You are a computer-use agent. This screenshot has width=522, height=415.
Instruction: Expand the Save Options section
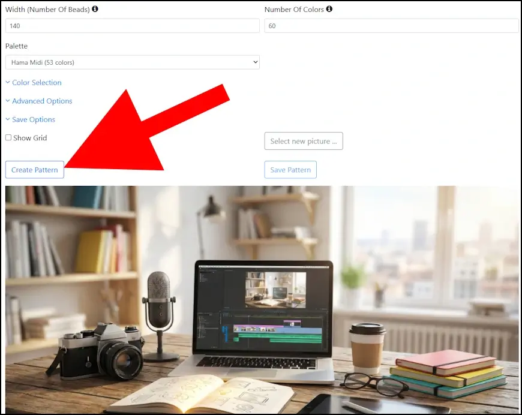pyautogui.click(x=34, y=119)
